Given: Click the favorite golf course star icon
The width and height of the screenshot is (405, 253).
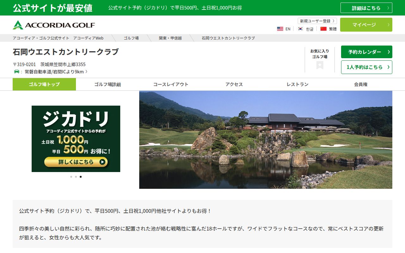Looking at the screenshot, I should [x=320, y=65].
